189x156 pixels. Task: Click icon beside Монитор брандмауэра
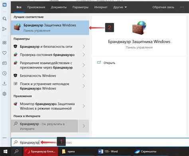click(x=16, y=104)
